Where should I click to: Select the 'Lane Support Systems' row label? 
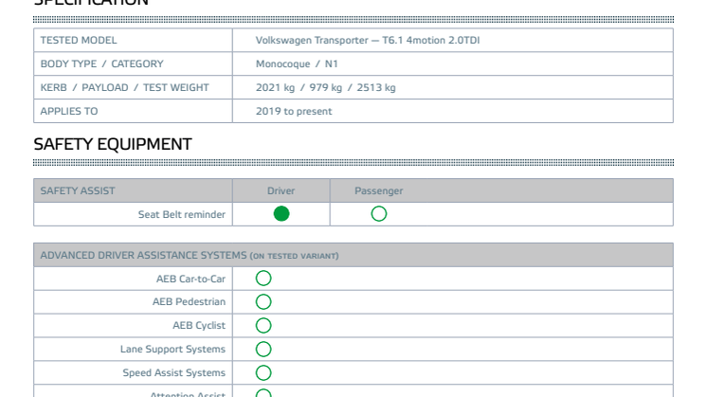pos(172,350)
